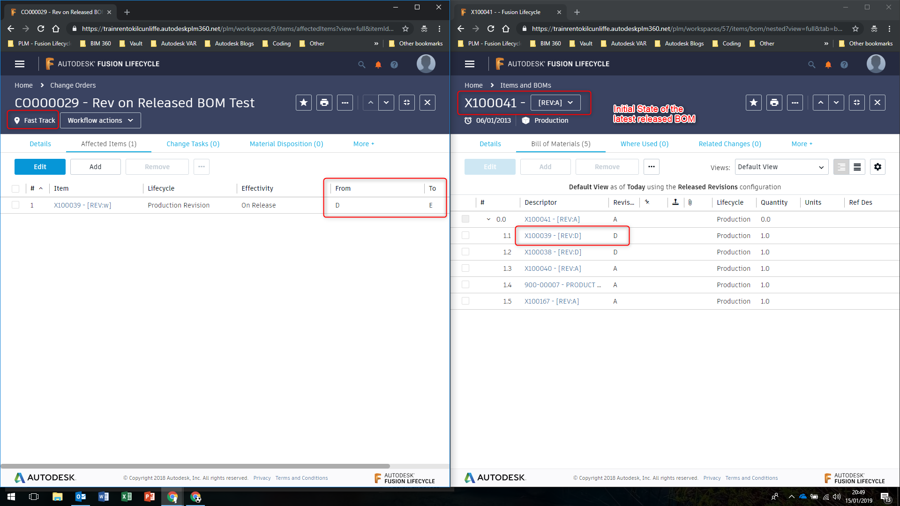Open notifications bell in left window
Screen dimensions: 900x506
378,65
